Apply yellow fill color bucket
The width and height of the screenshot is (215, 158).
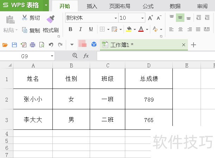[129, 29]
